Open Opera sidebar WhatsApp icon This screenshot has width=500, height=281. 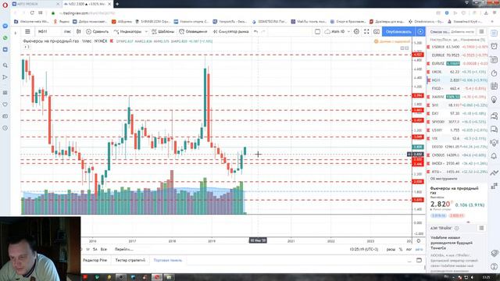5,38
